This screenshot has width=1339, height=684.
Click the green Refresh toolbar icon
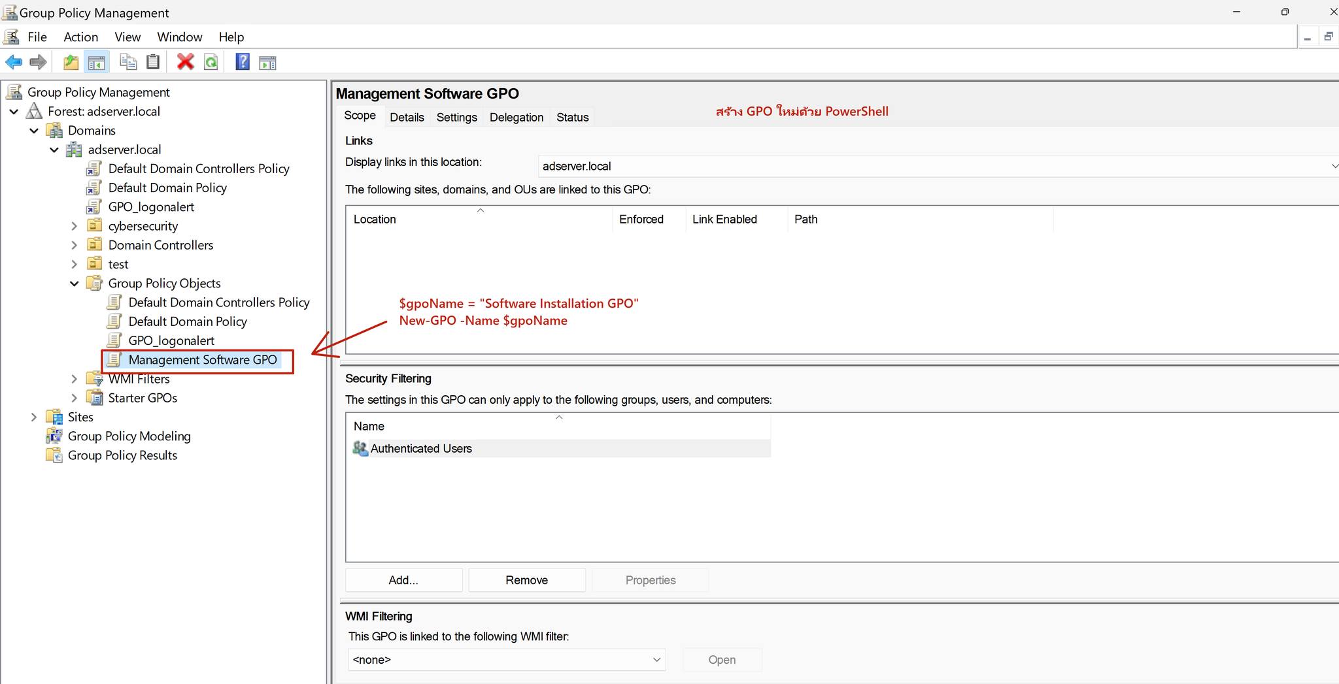(211, 62)
